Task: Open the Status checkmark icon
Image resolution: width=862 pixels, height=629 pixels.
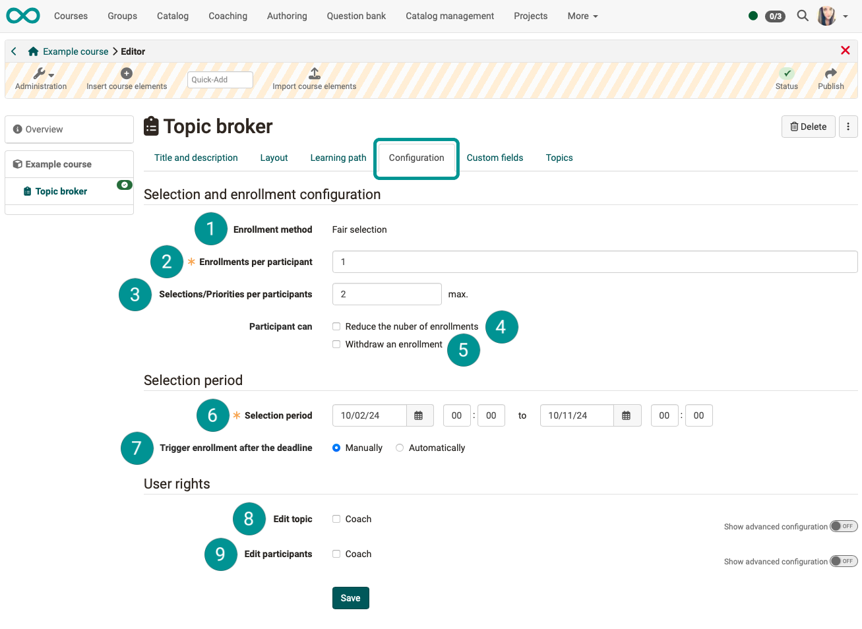Action: 787,73
